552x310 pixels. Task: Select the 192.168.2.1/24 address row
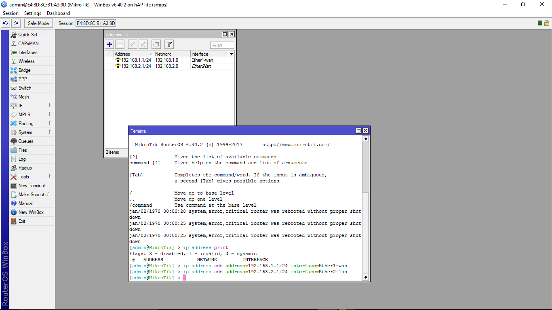170,66
